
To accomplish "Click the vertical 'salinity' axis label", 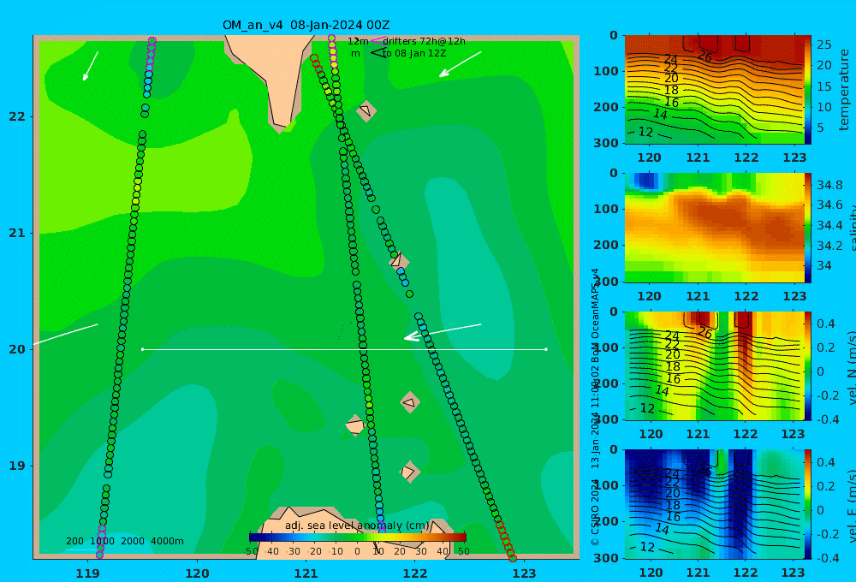I will pyautogui.click(x=852, y=228).
